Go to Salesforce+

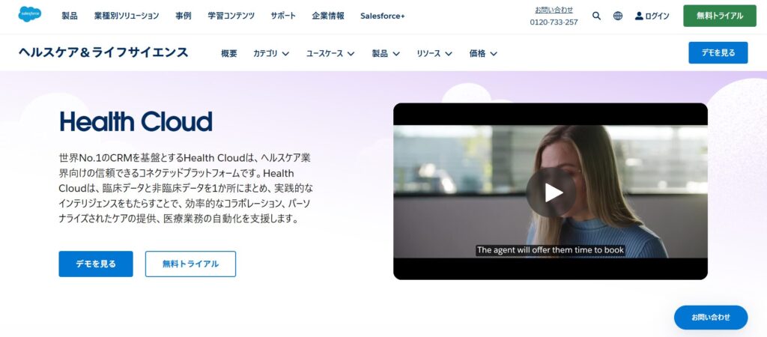383,16
